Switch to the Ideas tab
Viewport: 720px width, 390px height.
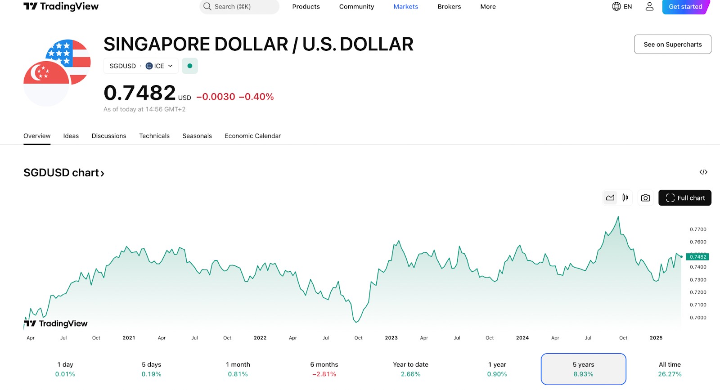click(x=71, y=136)
